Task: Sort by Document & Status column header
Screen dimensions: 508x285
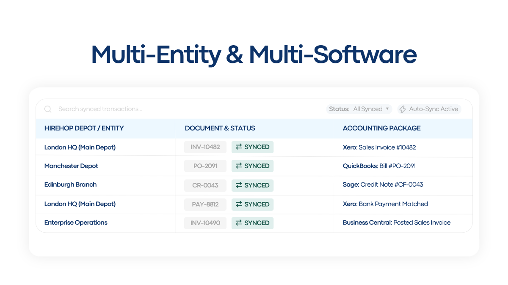Action: [x=220, y=128]
